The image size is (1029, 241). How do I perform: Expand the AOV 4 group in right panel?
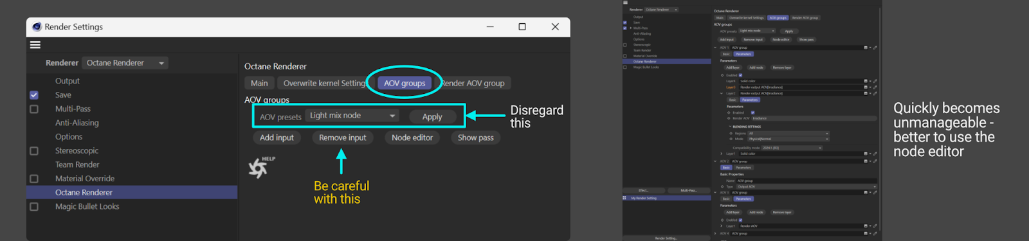[x=716, y=234]
